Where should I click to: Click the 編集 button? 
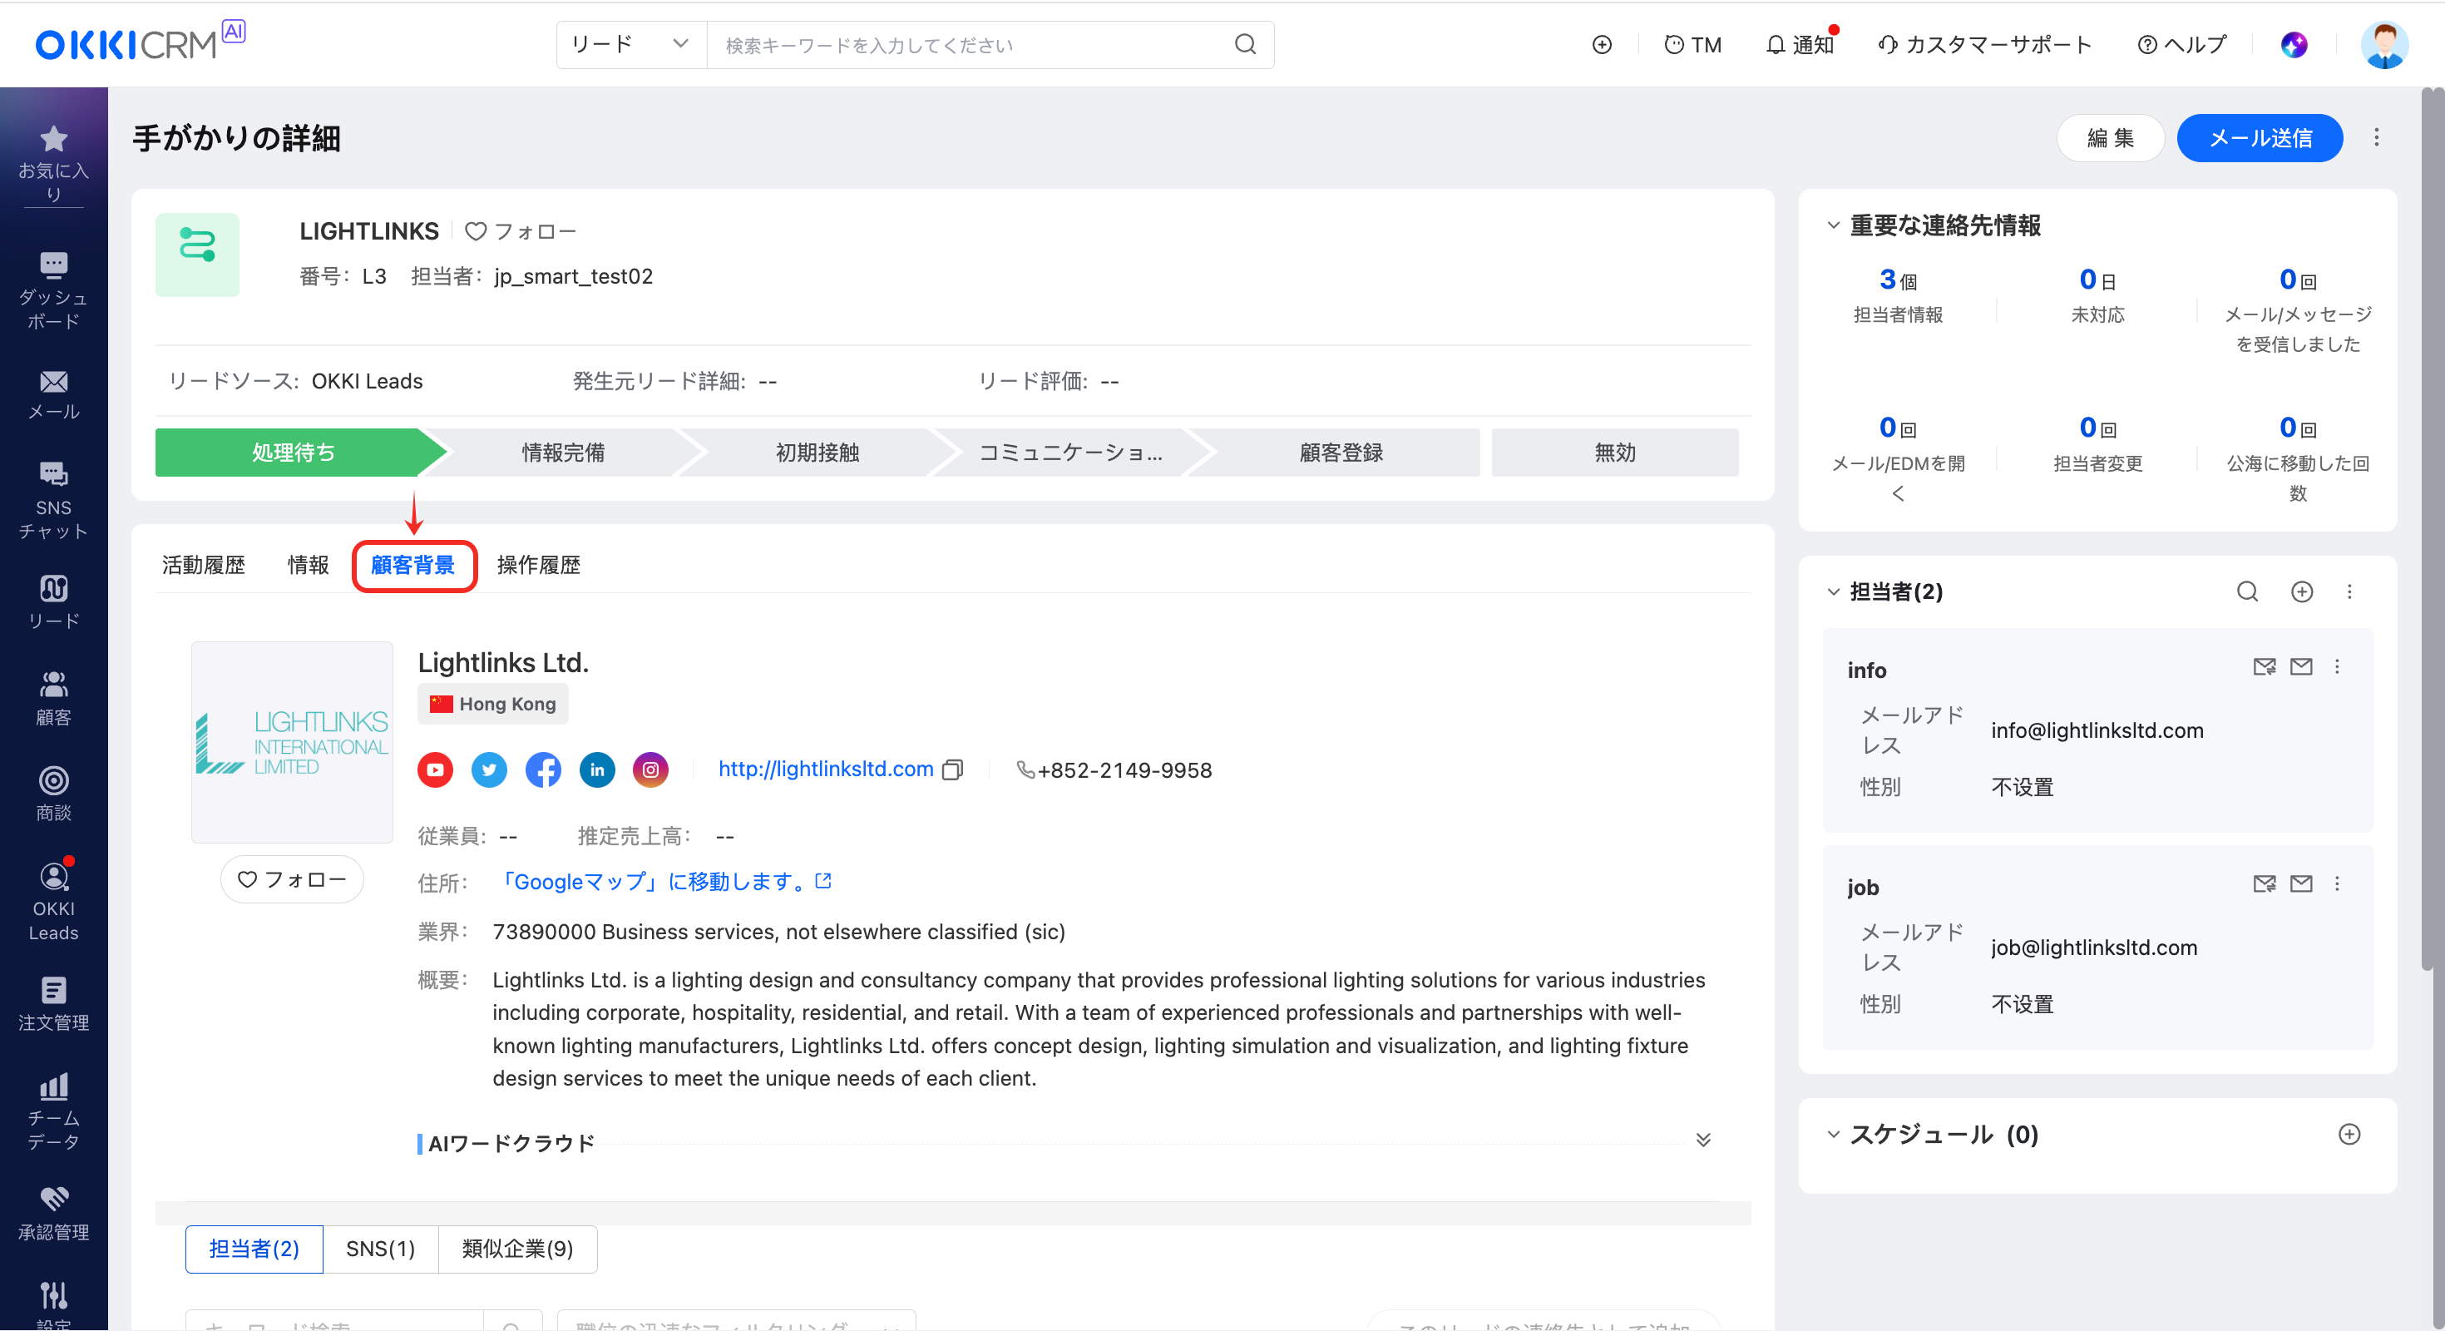point(2110,137)
